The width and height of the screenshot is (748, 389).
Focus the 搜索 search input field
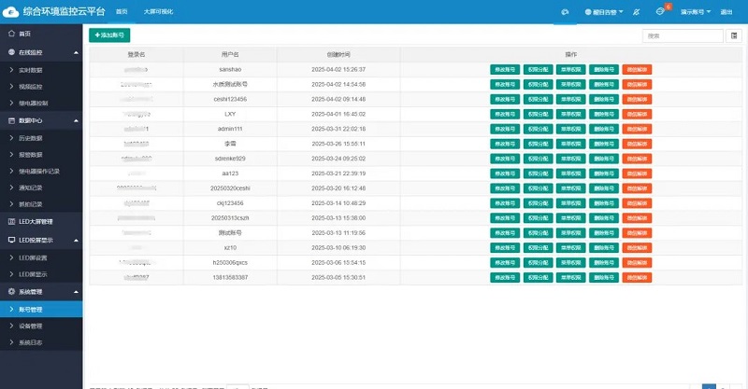683,35
